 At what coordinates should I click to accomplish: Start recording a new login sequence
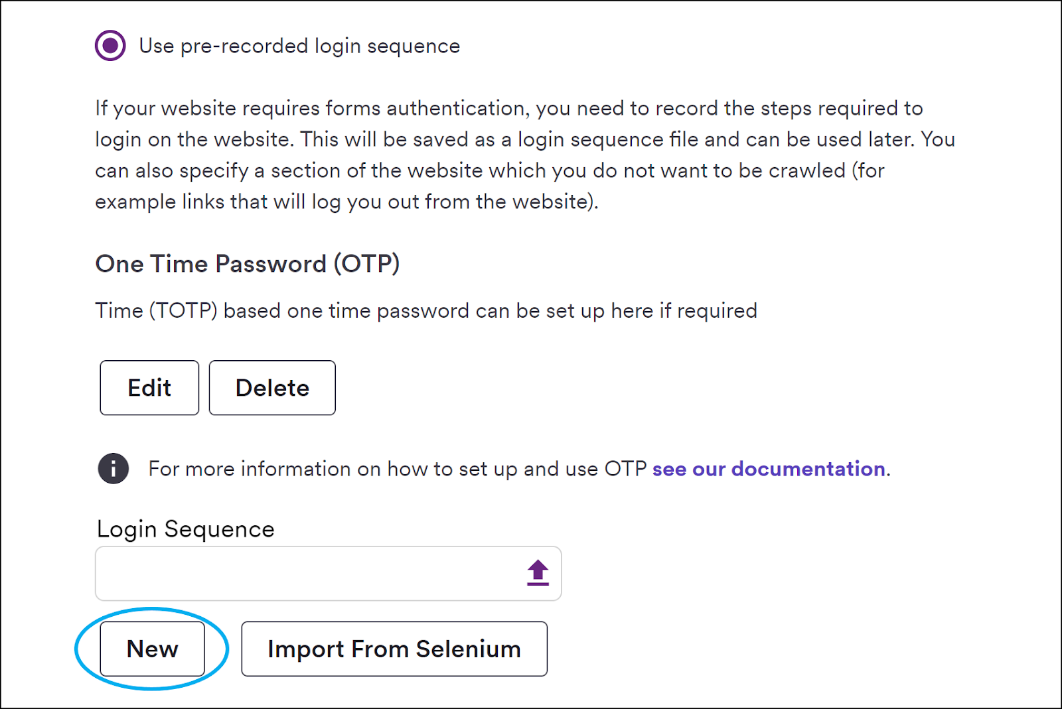[152, 649]
